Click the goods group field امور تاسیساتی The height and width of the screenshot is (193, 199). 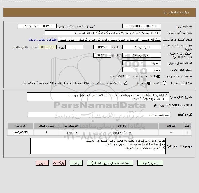tap(99, 115)
